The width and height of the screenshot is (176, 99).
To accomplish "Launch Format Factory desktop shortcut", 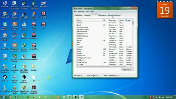I will (x=24, y=26).
